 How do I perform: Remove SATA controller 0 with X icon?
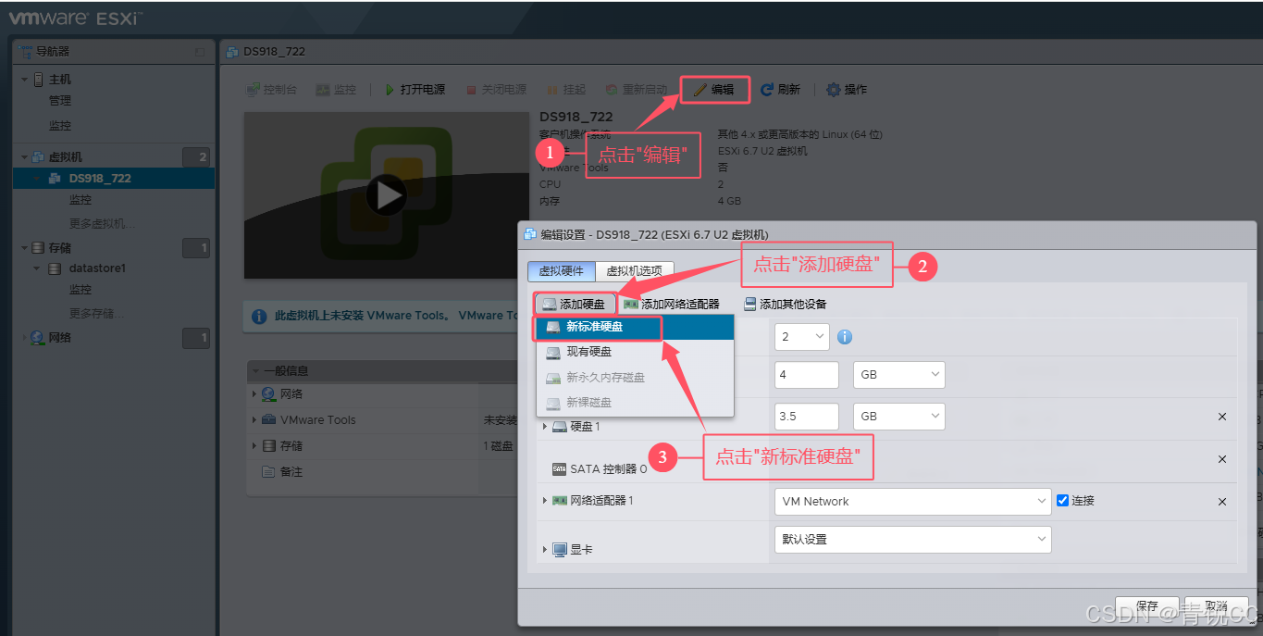pos(1221,459)
